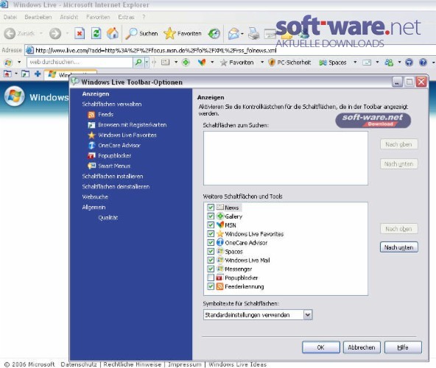Uncheck OneCare Advisor checkbox in list

[211, 242]
